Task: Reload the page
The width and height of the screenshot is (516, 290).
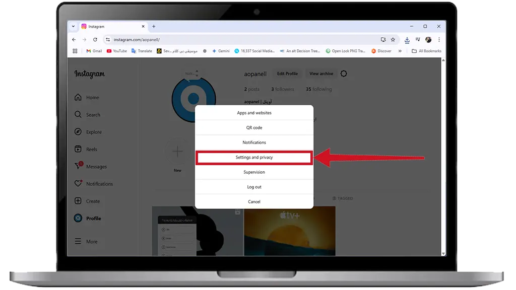Action: coord(95,39)
